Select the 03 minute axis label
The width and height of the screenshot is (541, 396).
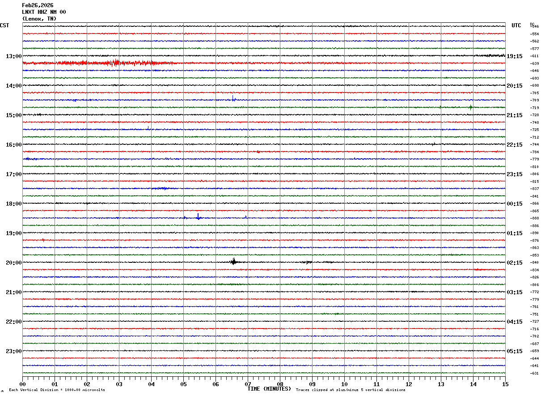[119, 384]
